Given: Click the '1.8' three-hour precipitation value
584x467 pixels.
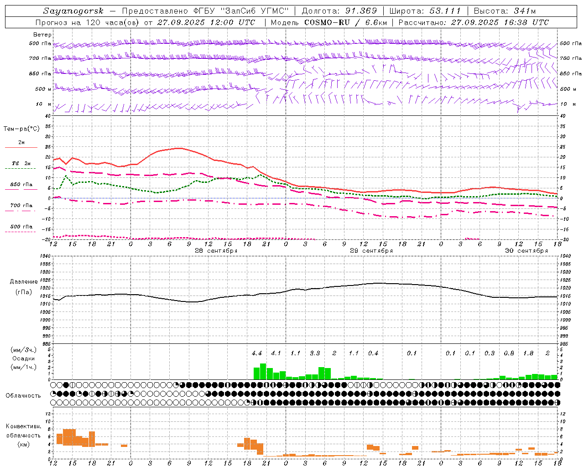Looking at the screenshot, I should (528, 353).
